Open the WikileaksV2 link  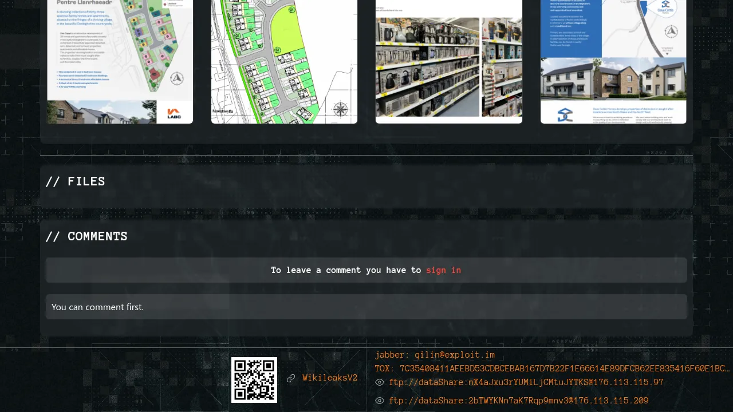coord(330,378)
